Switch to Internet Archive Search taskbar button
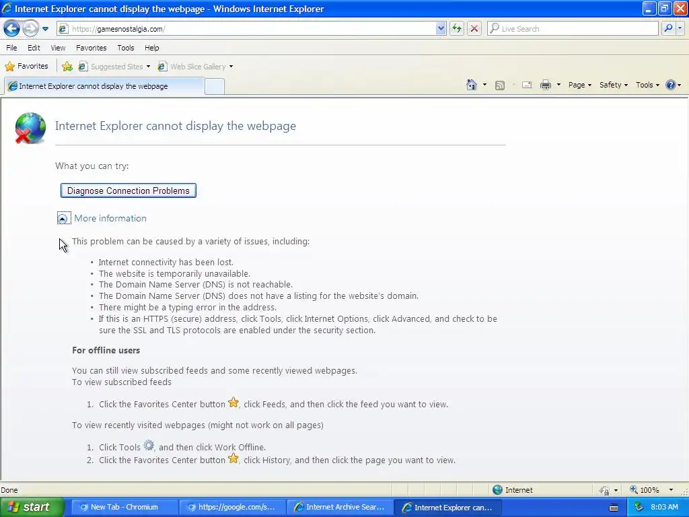The width and height of the screenshot is (689, 517). (x=340, y=507)
